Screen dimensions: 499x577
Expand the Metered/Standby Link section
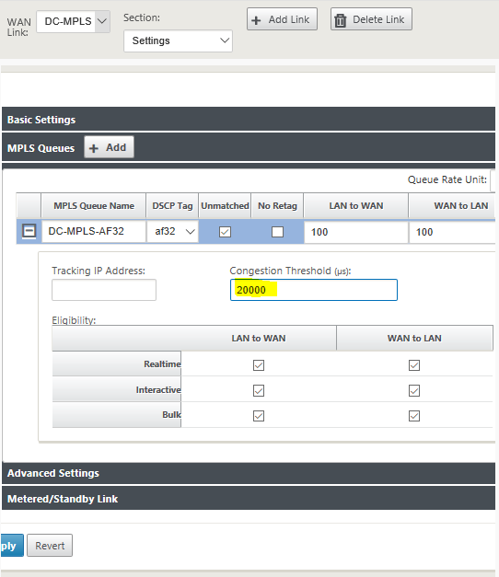click(x=249, y=498)
